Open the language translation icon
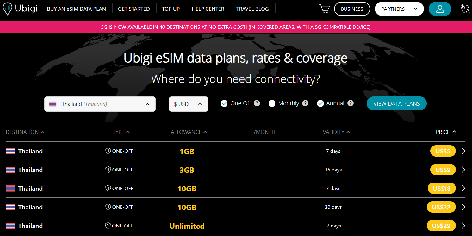Viewport: 472px width, 236px height. click(465, 9)
